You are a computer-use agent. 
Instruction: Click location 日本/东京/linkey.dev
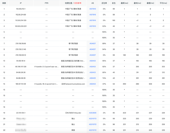point(73,113)
